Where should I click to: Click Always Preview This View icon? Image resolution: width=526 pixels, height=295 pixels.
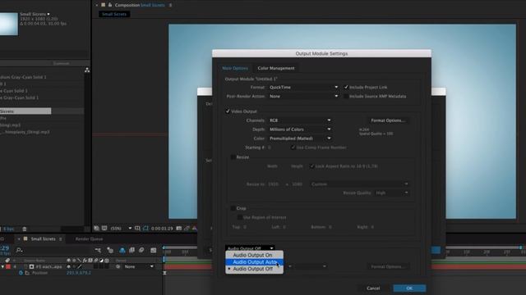tap(97, 229)
